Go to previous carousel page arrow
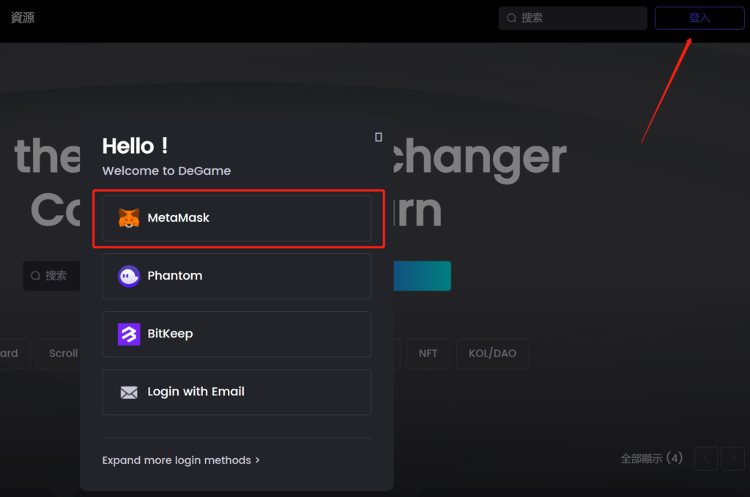Viewport: 750px width, 497px height. coord(705,459)
